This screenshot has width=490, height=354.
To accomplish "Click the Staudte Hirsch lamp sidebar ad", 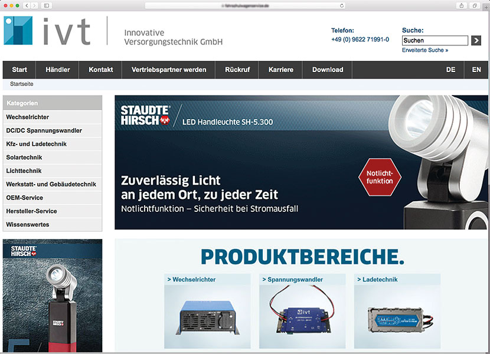I will click(x=53, y=296).
